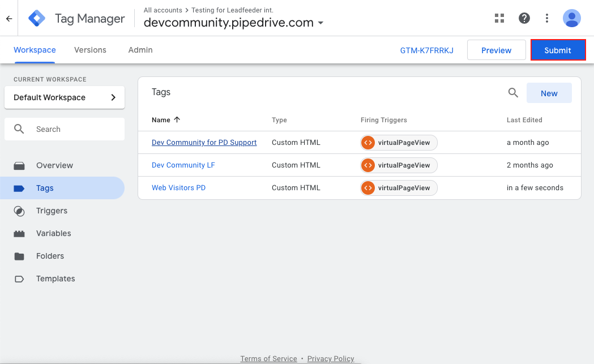This screenshot has width=594, height=364.
Task: Select Tags in the sidebar
Action: [62, 189]
